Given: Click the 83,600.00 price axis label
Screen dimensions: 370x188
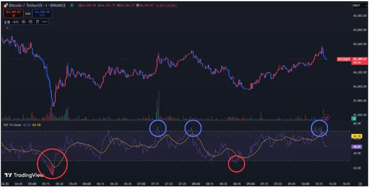Looking at the screenshot, I should pos(360,115).
